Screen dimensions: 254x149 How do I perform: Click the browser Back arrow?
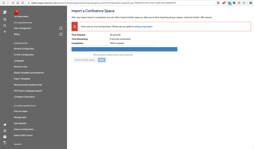pos(3,3)
